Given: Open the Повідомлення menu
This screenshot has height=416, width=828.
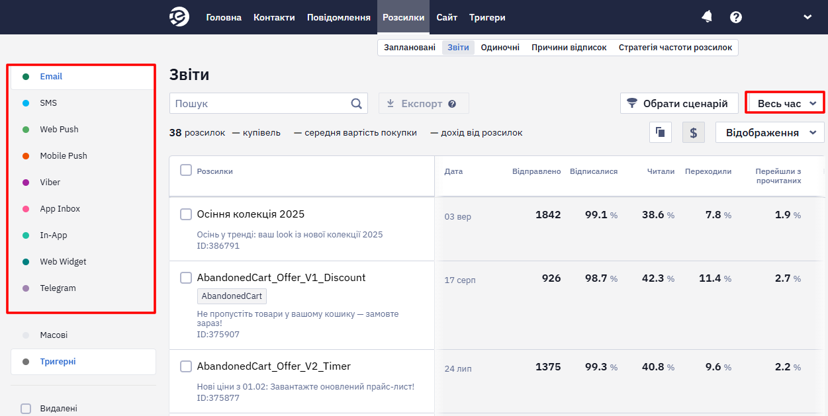Looking at the screenshot, I should (339, 17).
